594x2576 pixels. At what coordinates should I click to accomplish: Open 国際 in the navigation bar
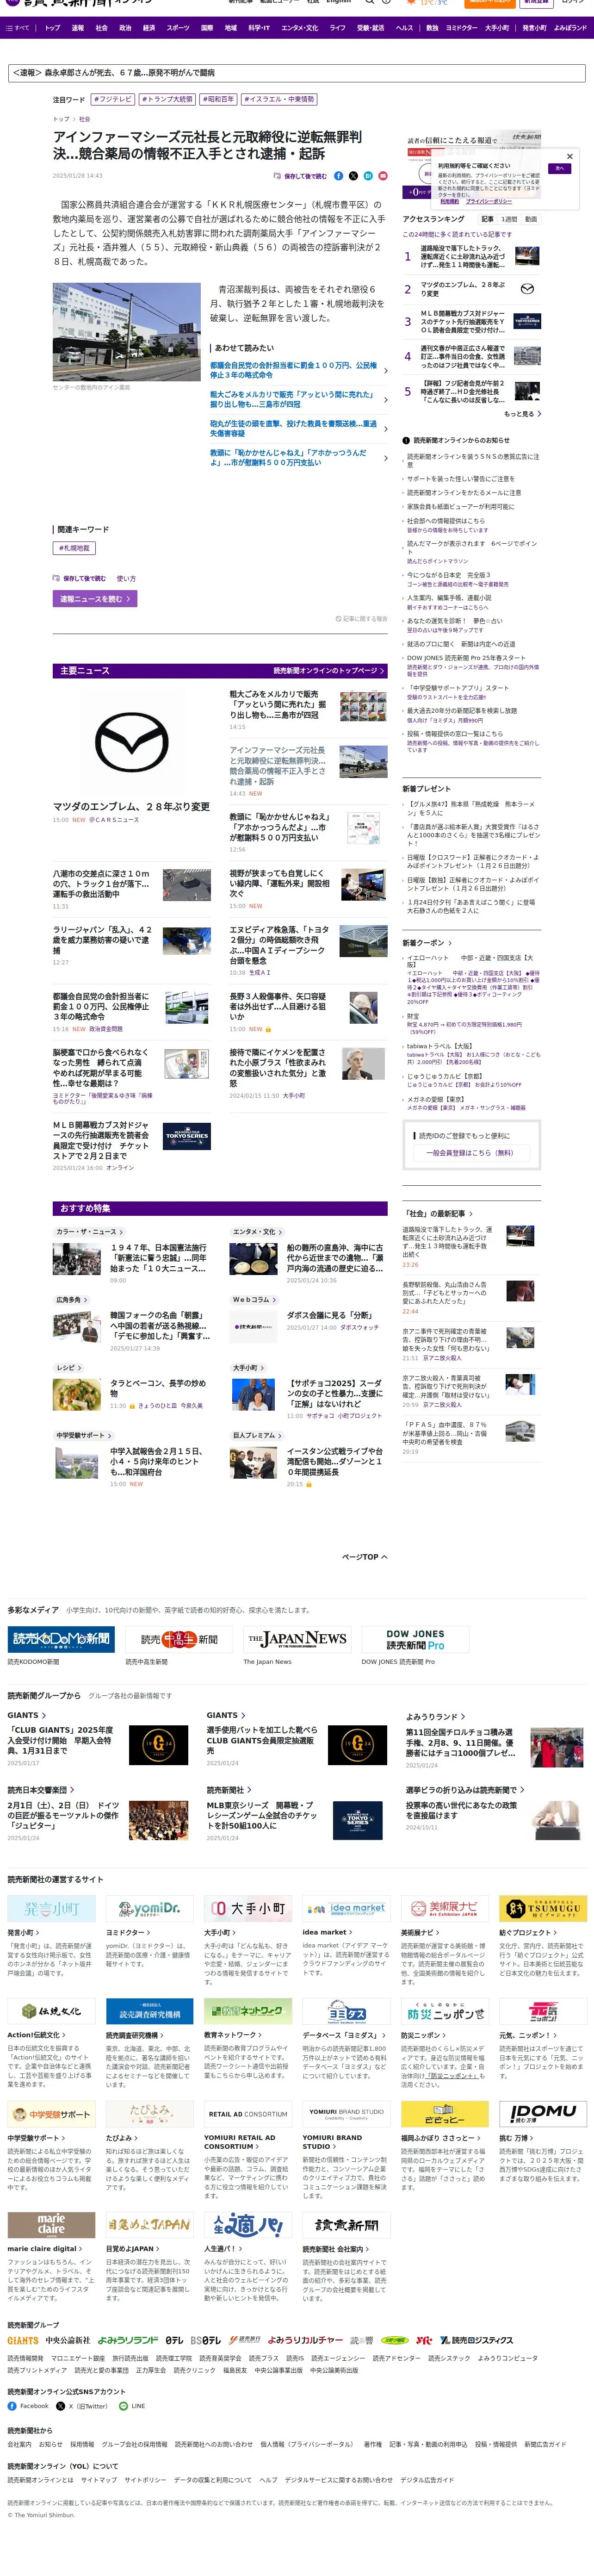click(x=207, y=28)
